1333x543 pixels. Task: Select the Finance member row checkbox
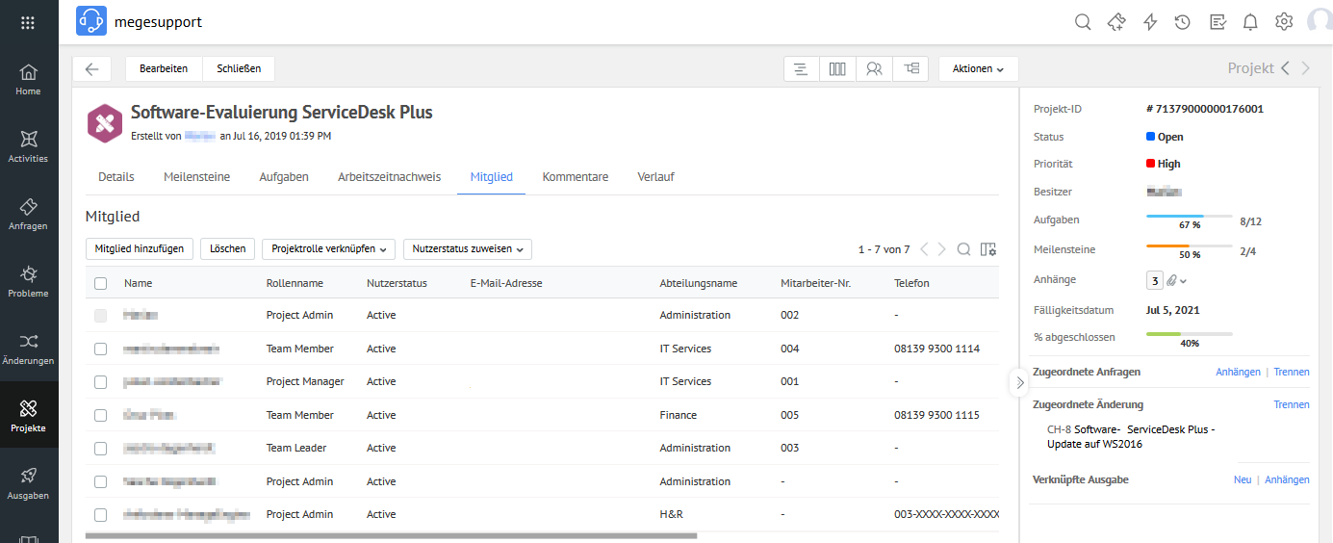click(x=101, y=415)
